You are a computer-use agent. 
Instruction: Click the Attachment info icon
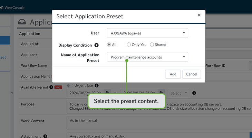coord(45,137)
